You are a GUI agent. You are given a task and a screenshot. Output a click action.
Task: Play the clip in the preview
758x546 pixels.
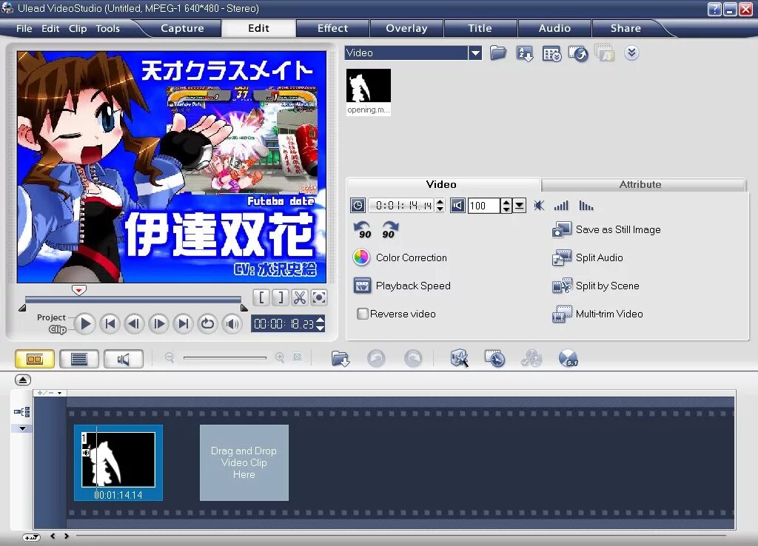coord(85,323)
